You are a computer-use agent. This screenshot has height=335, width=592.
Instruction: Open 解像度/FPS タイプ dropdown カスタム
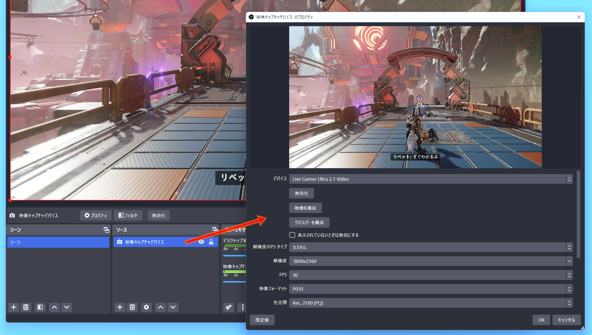tap(431, 247)
